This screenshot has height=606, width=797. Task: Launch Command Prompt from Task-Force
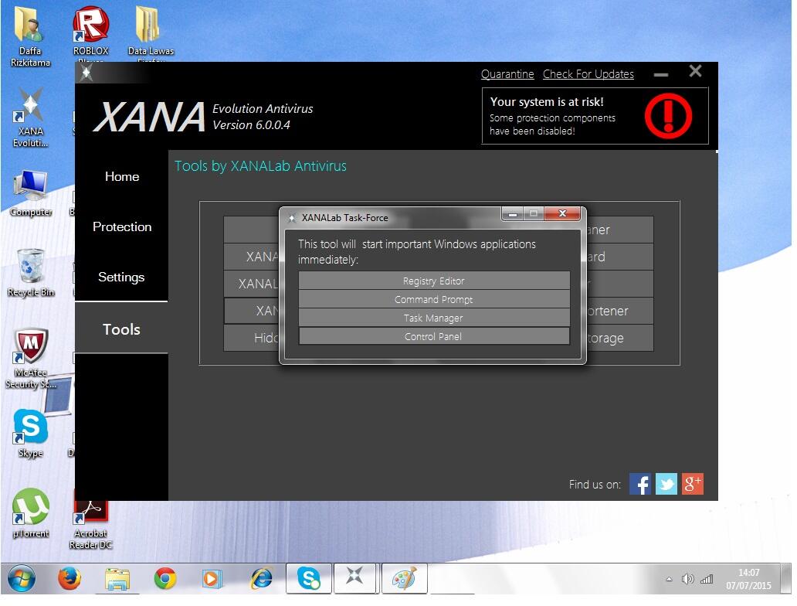tap(433, 299)
